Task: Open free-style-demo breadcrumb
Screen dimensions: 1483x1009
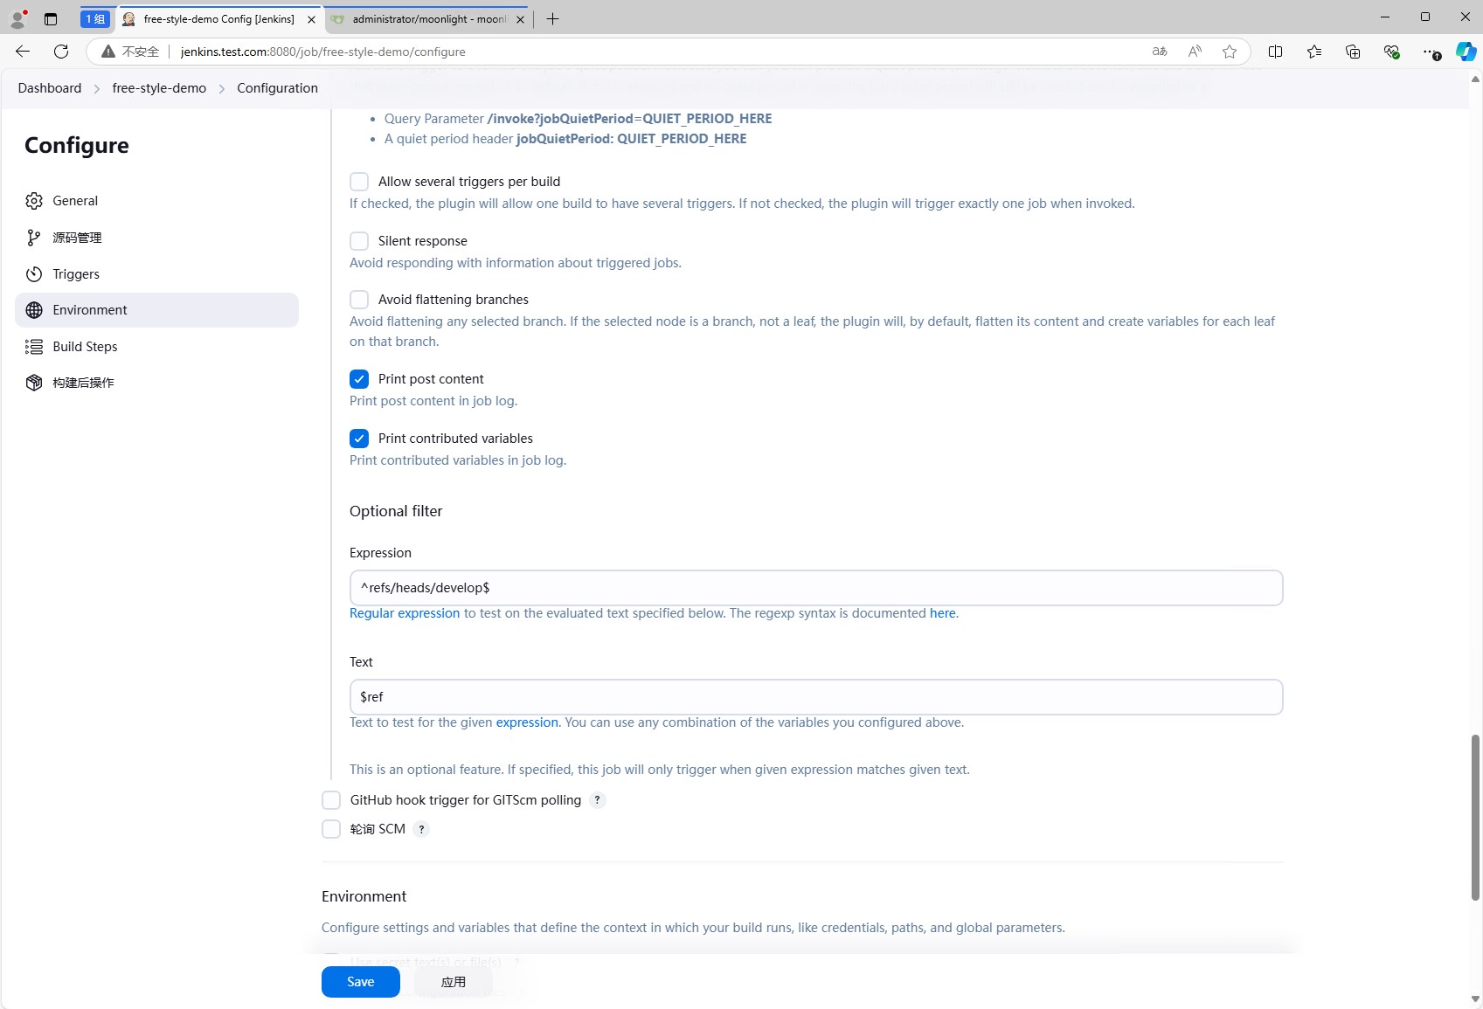Action: pyautogui.click(x=159, y=88)
